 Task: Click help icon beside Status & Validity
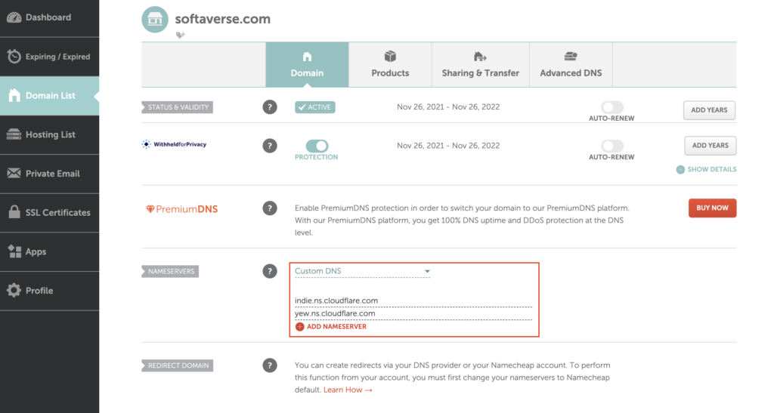(270, 107)
